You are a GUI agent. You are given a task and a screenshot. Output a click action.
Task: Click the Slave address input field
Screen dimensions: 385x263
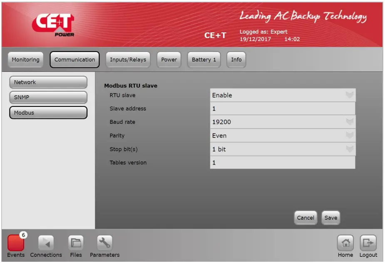283,108
